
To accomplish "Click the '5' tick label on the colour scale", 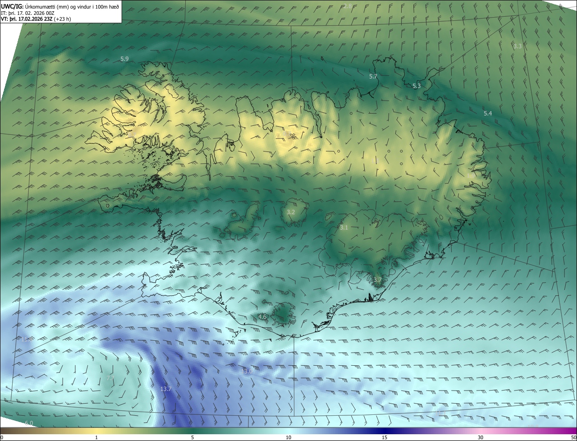I will [192, 438].
